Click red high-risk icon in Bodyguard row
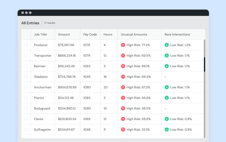Screen dimensions: 226x142 123,108
